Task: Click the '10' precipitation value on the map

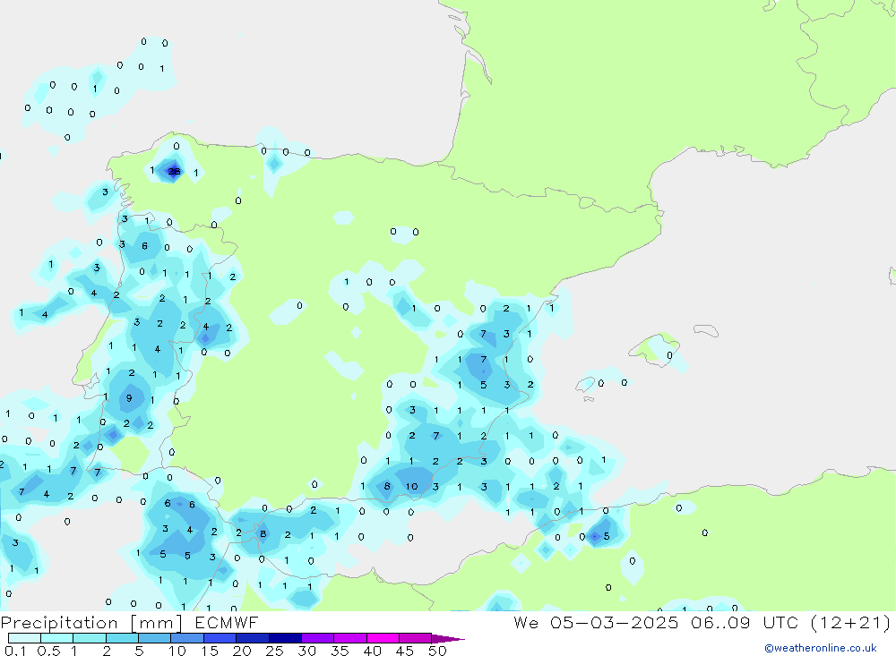Action: 411,487
